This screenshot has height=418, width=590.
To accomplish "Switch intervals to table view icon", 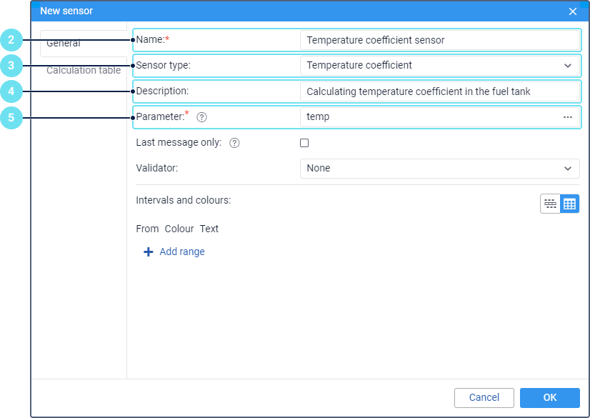I will (x=569, y=204).
